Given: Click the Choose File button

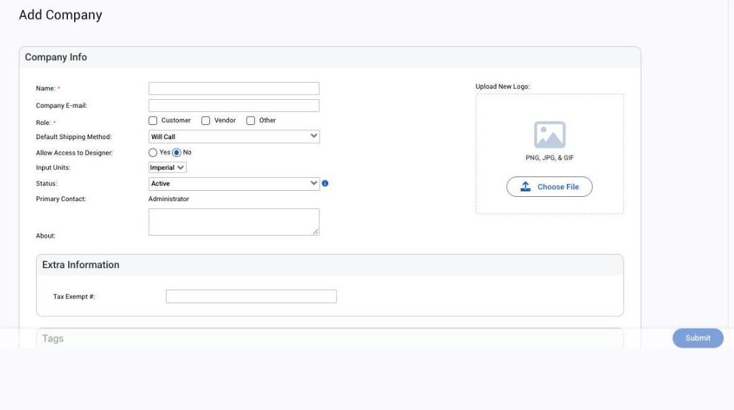Looking at the screenshot, I should coord(549,187).
